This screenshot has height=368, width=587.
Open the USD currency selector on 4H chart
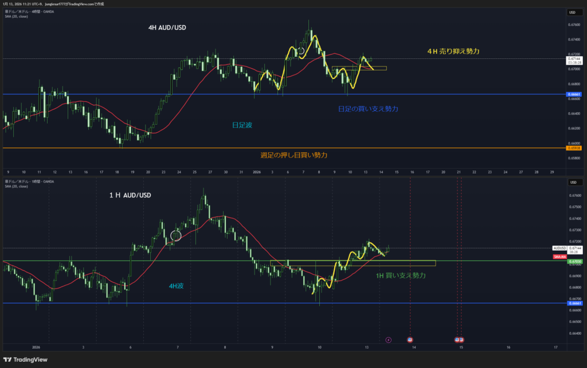[x=572, y=12]
